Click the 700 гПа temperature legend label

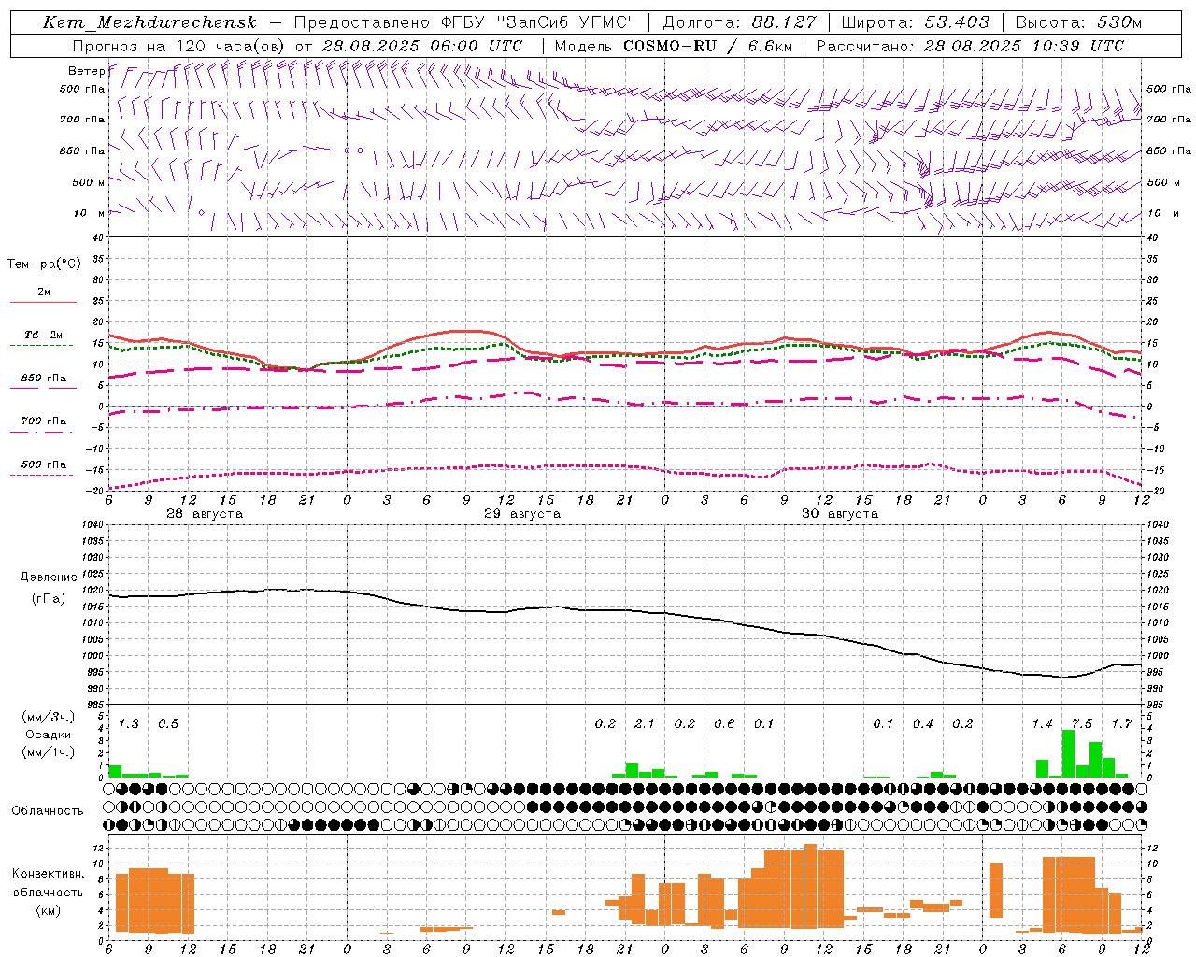tap(44, 421)
